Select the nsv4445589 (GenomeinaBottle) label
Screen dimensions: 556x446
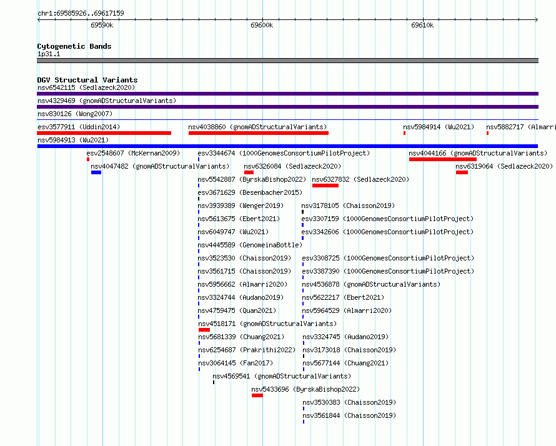tap(250, 245)
